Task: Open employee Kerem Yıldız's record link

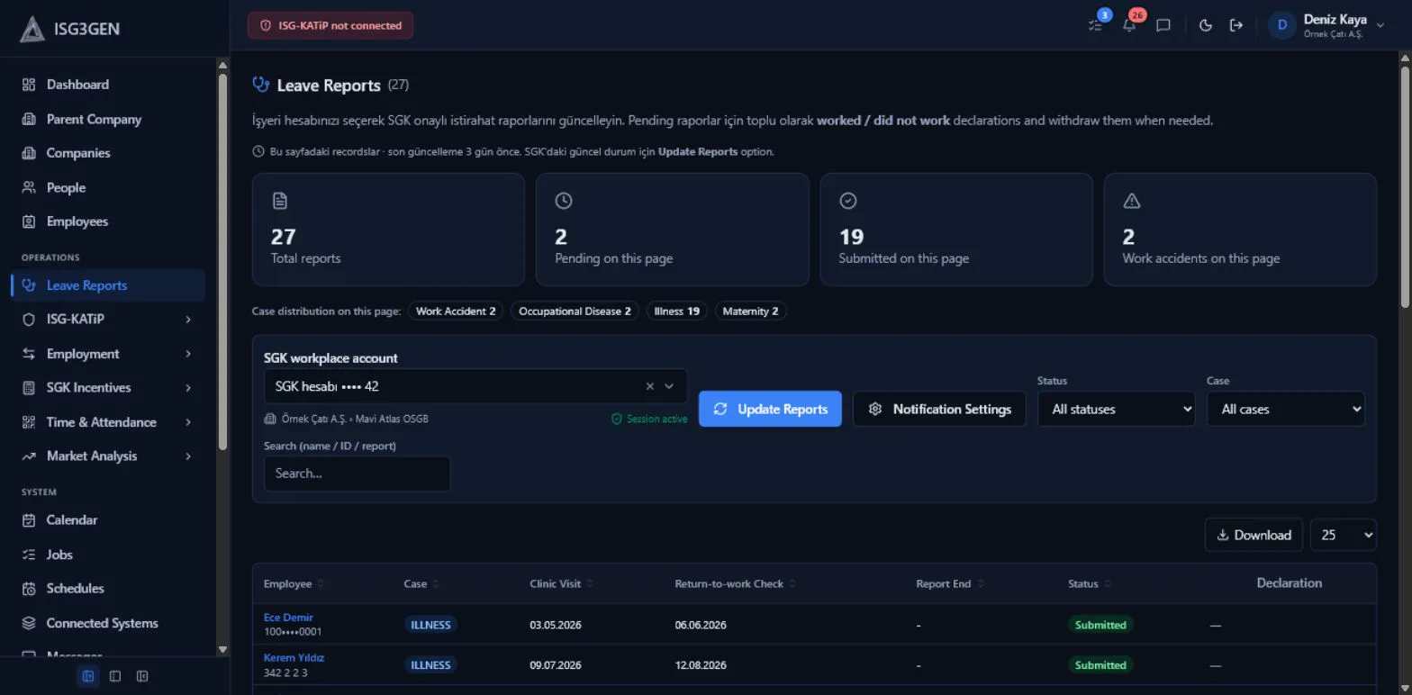Action: (294, 658)
